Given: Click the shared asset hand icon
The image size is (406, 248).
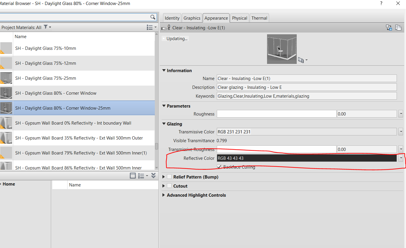Looking at the screenshot, I should coord(166,28).
